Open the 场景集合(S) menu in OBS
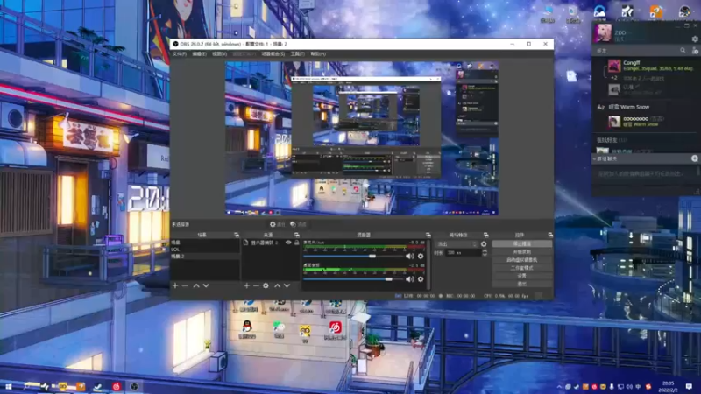 point(273,54)
